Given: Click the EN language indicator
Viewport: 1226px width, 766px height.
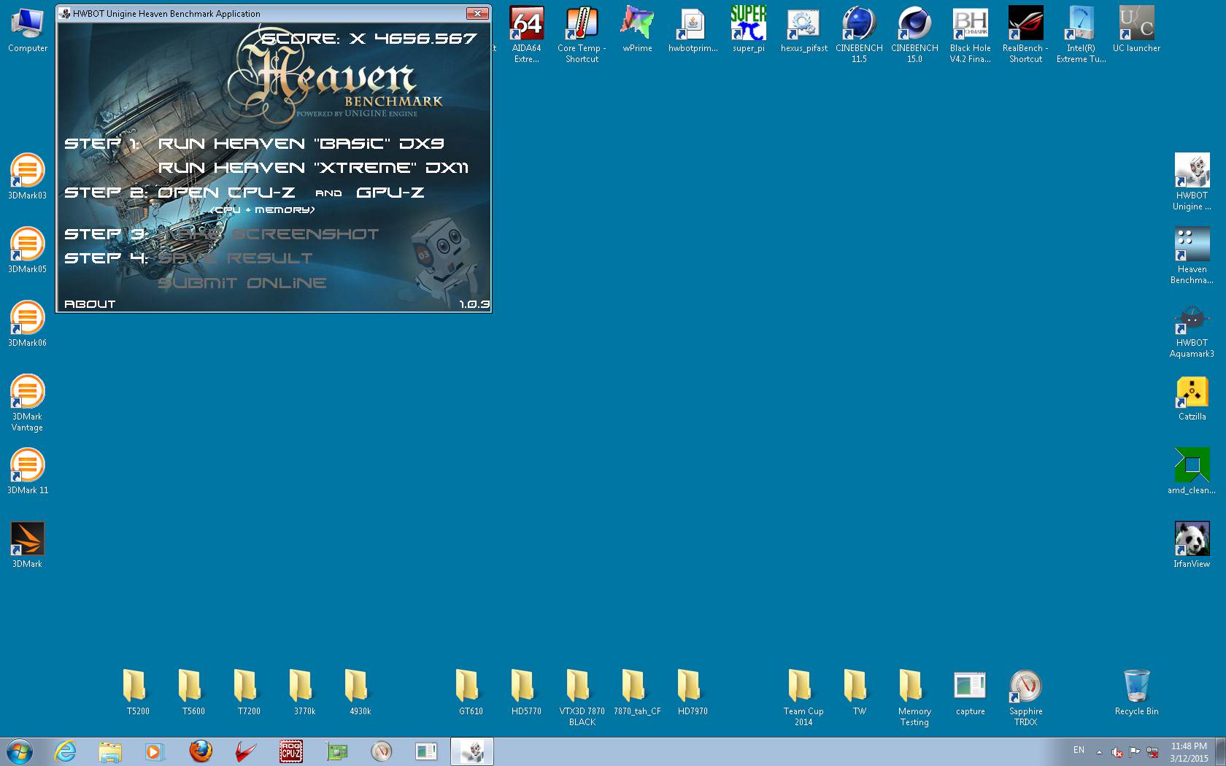Looking at the screenshot, I should pyautogui.click(x=1079, y=750).
